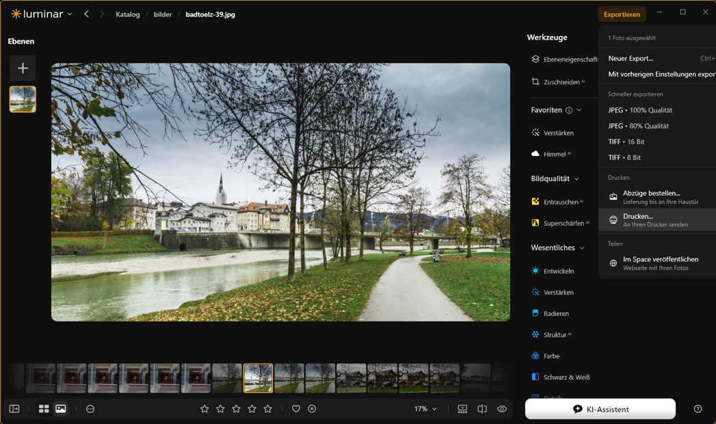Rate photo with first star
This screenshot has height=424, width=716.
[x=204, y=409]
